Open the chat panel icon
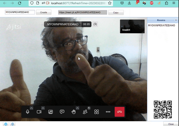Screen dimensions: 179x126 tap(62, 112)
